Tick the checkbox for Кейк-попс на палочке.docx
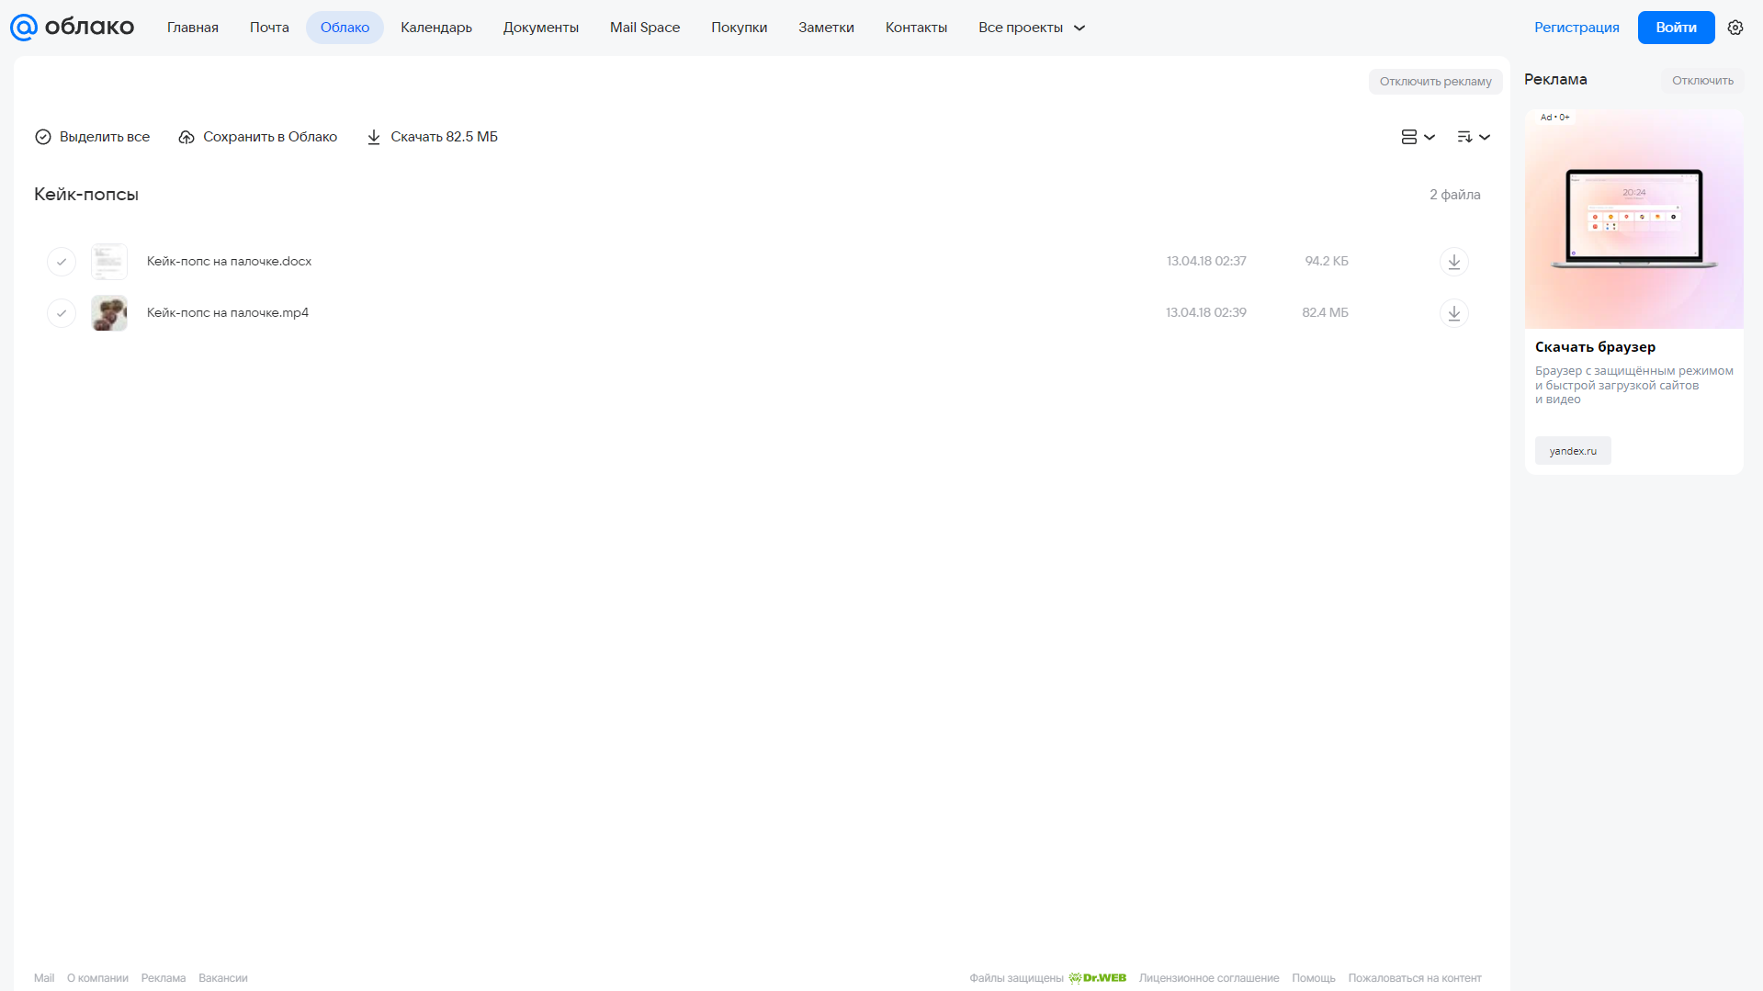The height and width of the screenshot is (991, 1763). point(62,262)
